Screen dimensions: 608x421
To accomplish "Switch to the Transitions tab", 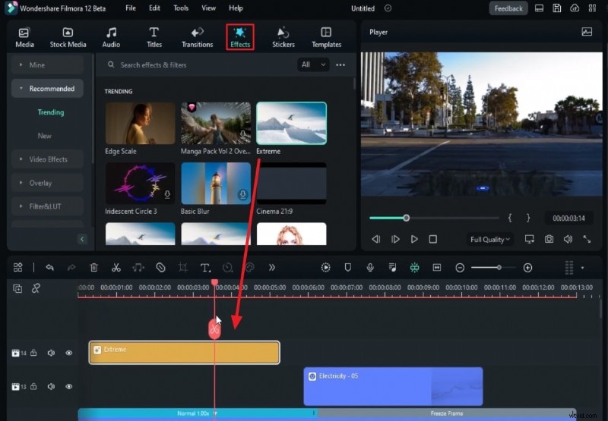I will (x=198, y=36).
